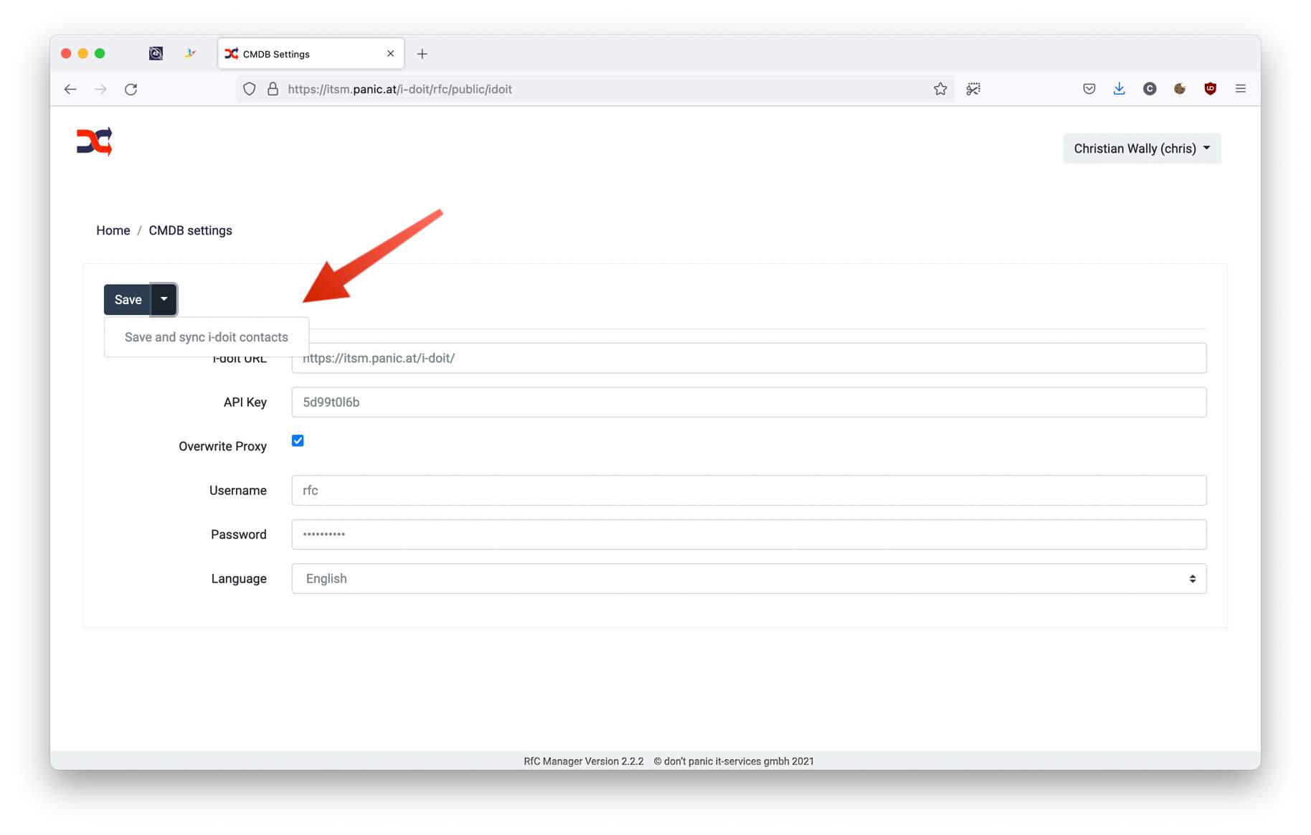Image resolution: width=1311 pixels, height=835 pixels.
Task: Click the CMDB settings breadcrumb
Action: [190, 230]
